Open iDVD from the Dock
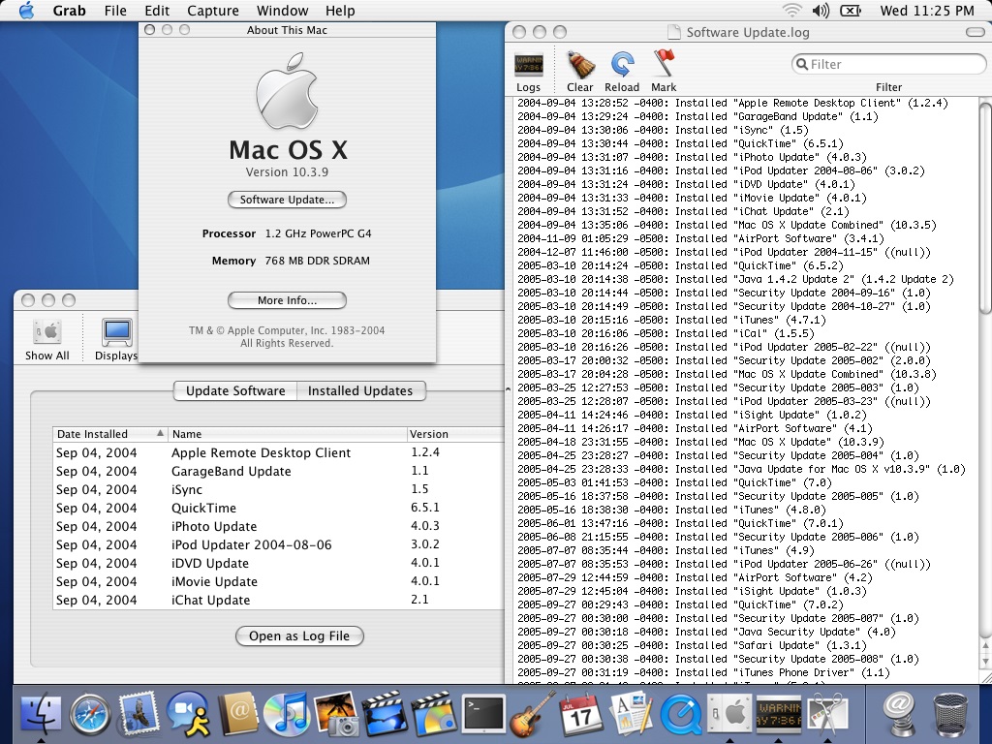Viewport: 992px width, 744px height. 433,714
